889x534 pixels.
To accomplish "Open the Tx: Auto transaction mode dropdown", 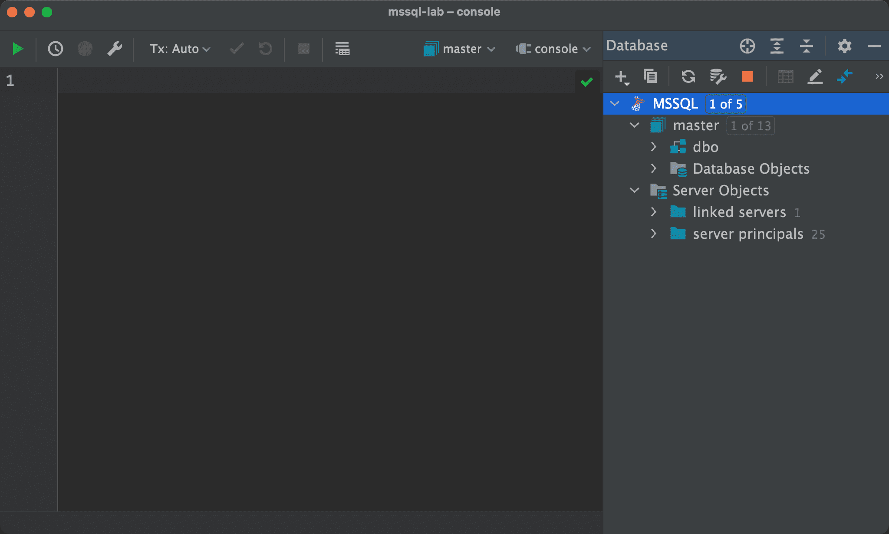I will click(x=180, y=49).
